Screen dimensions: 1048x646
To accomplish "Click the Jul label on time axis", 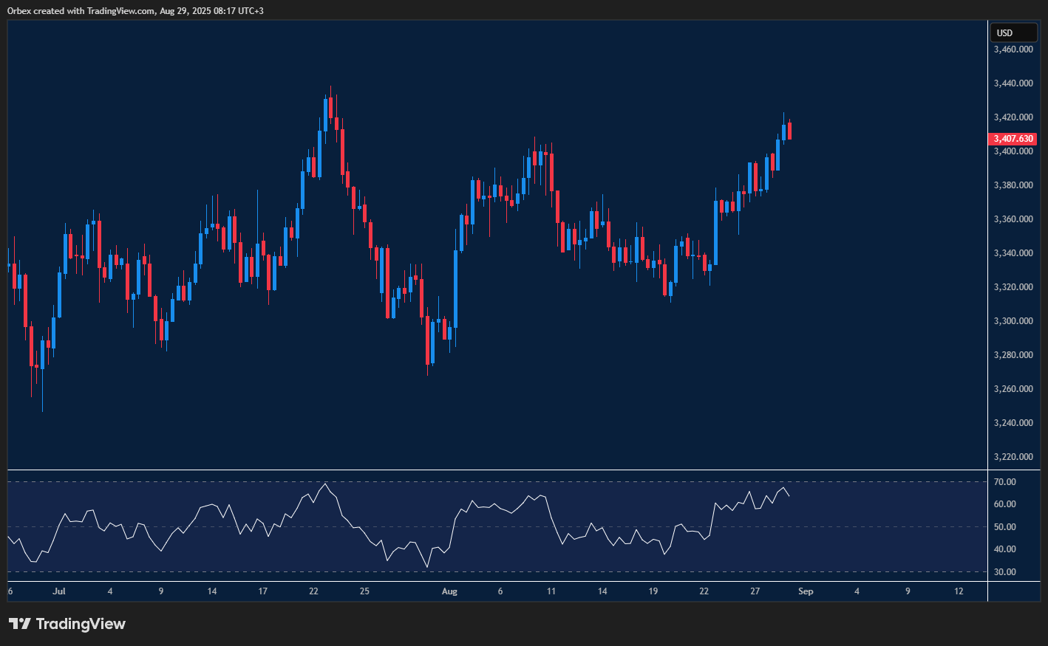I will click(x=59, y=591).
